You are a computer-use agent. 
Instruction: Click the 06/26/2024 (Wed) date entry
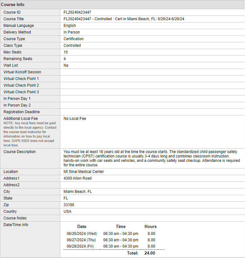pos(82,234)
